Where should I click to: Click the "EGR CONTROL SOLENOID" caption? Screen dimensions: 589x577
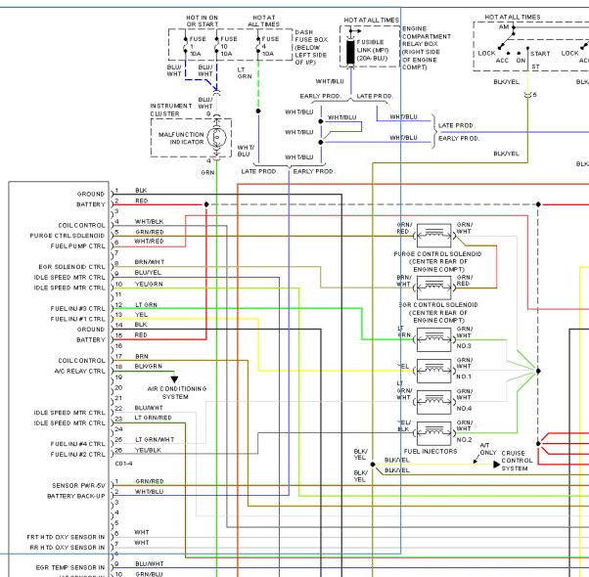coord(438,312)
